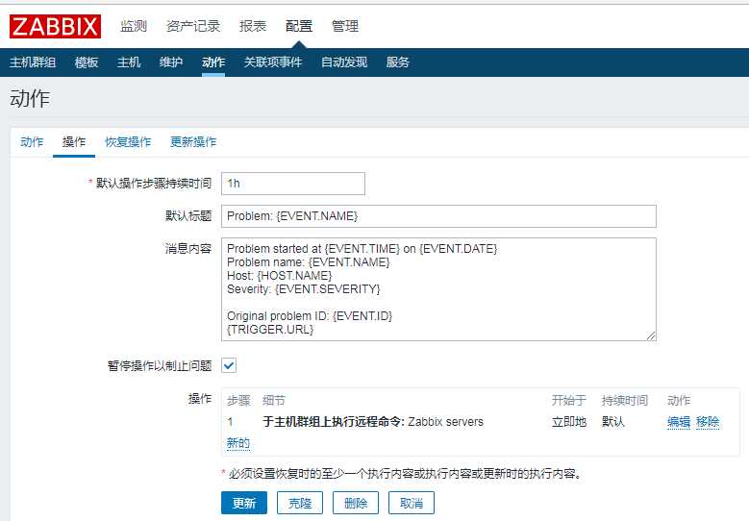
Task: Switch to the 动作 form tab
Action: [x=32, y=142]
